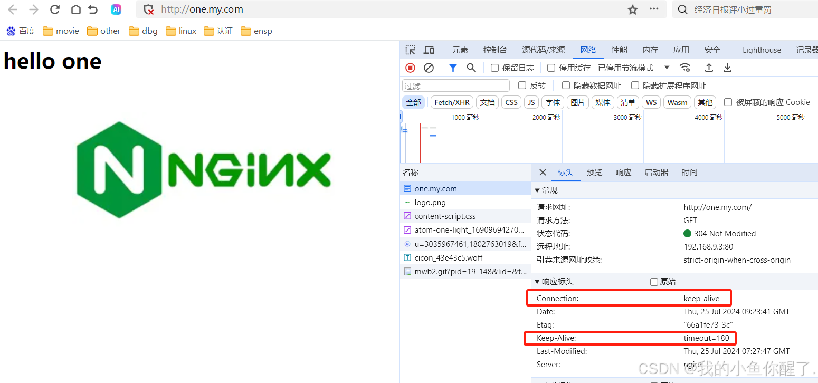The width and height of the screenshot is (818, 383).
Task: Toggle the network filter funnel icon
Action: pyautogui.click(x=453, y=68)
